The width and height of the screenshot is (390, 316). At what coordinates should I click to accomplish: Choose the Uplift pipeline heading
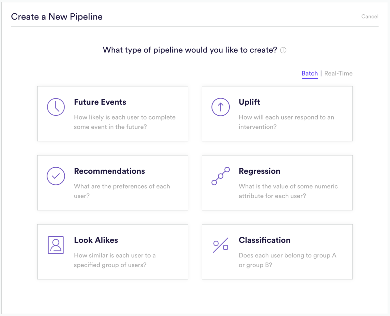[x=249, y=102]
